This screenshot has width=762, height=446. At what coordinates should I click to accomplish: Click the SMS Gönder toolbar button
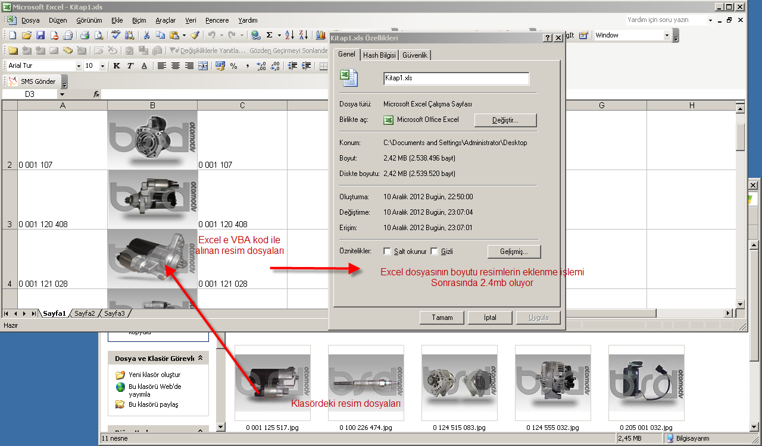[32, 81]
